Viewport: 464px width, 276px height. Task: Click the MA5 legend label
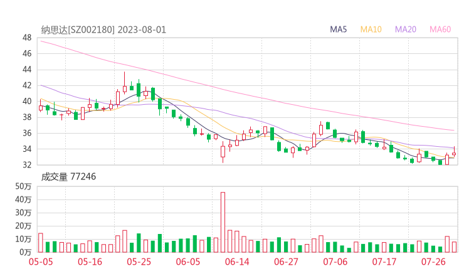pyautogui.click(x=338, y=29)
